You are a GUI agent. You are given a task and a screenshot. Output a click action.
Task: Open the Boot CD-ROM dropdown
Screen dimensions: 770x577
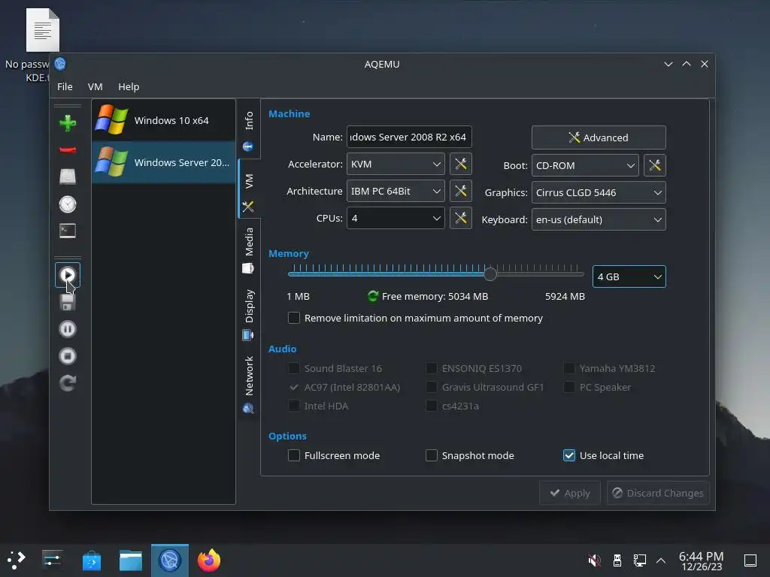tap(585, 165)
